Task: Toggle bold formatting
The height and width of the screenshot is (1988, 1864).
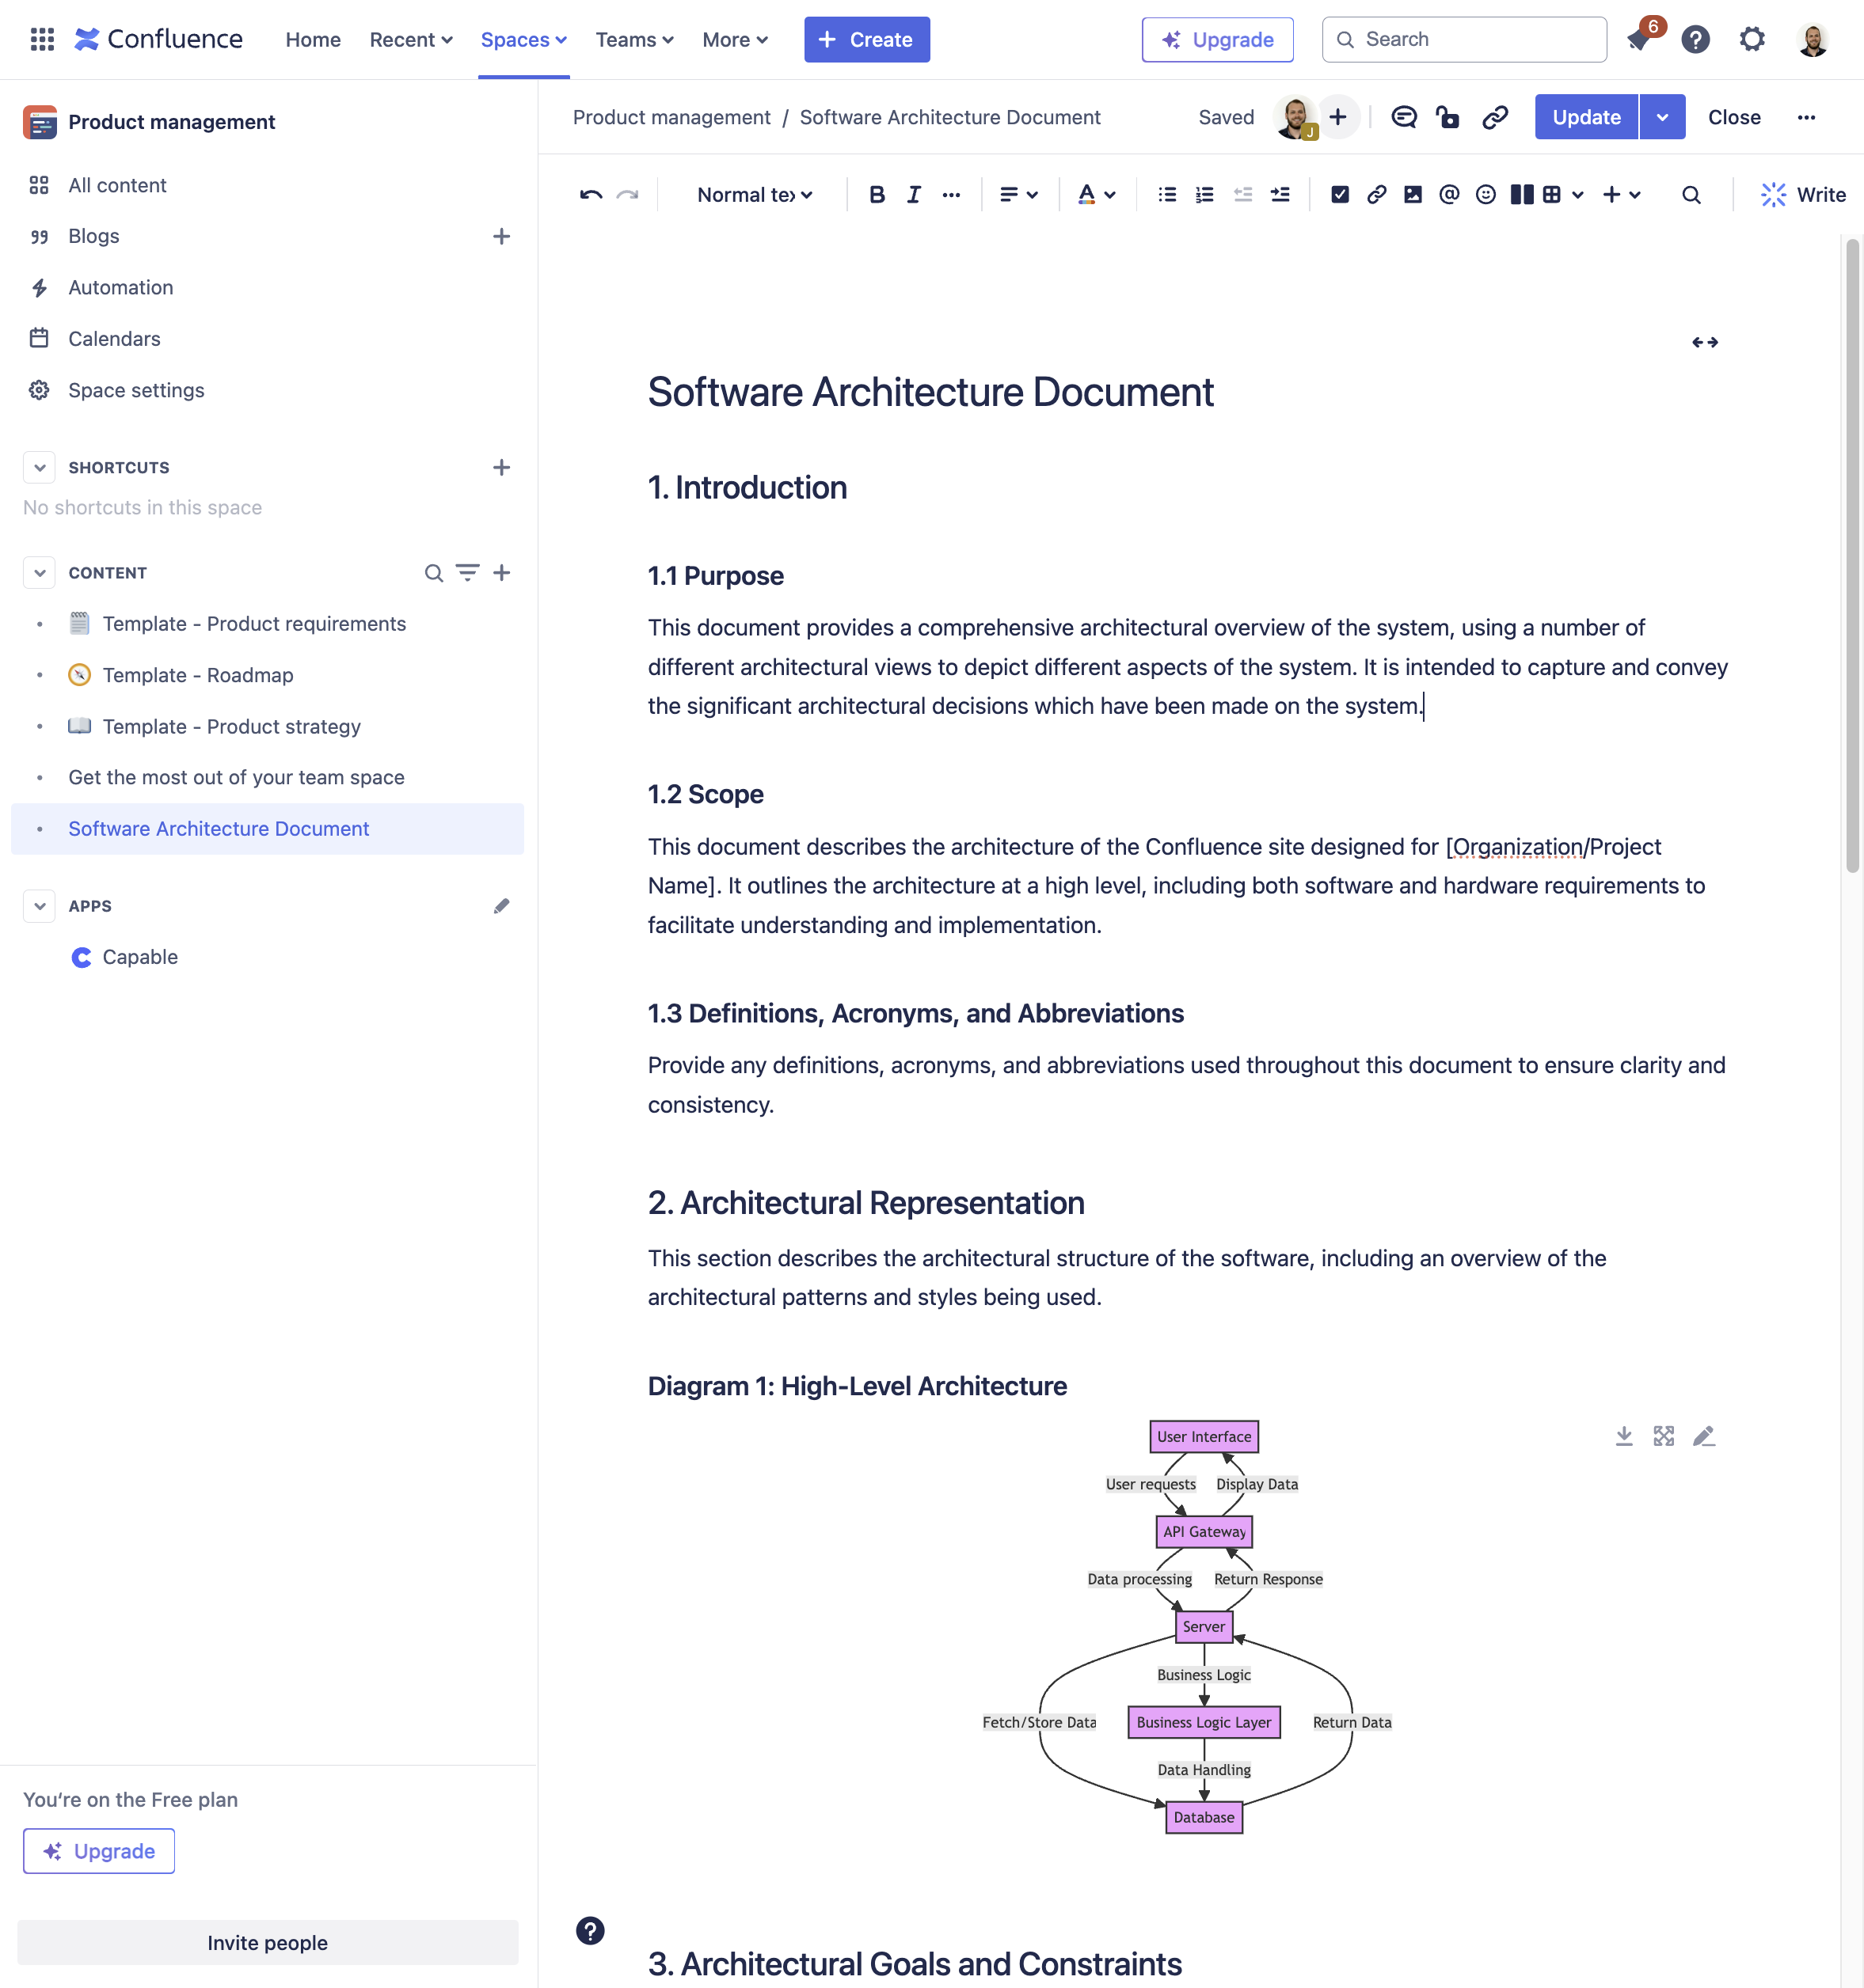Action: [877, 195]
